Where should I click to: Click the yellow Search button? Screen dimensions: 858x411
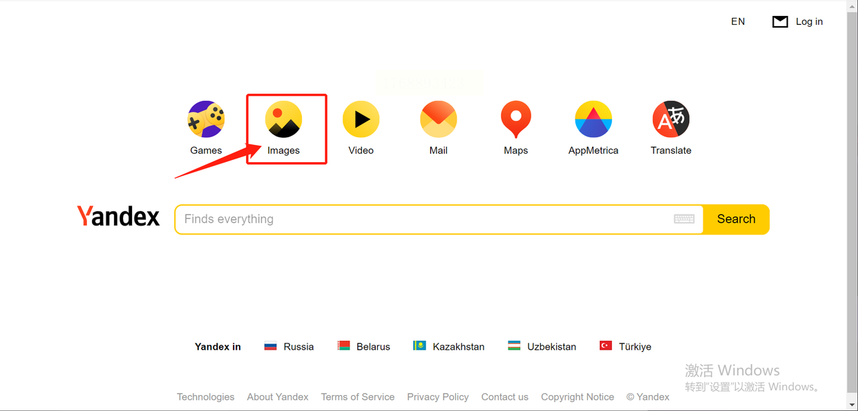pos(736,219)
